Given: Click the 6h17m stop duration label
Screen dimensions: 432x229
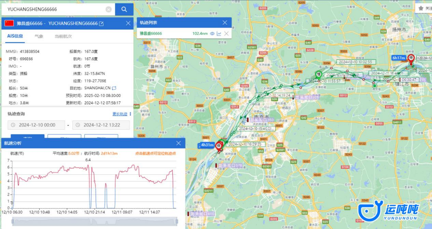Looking at the screenshot, I should point(399,58).
